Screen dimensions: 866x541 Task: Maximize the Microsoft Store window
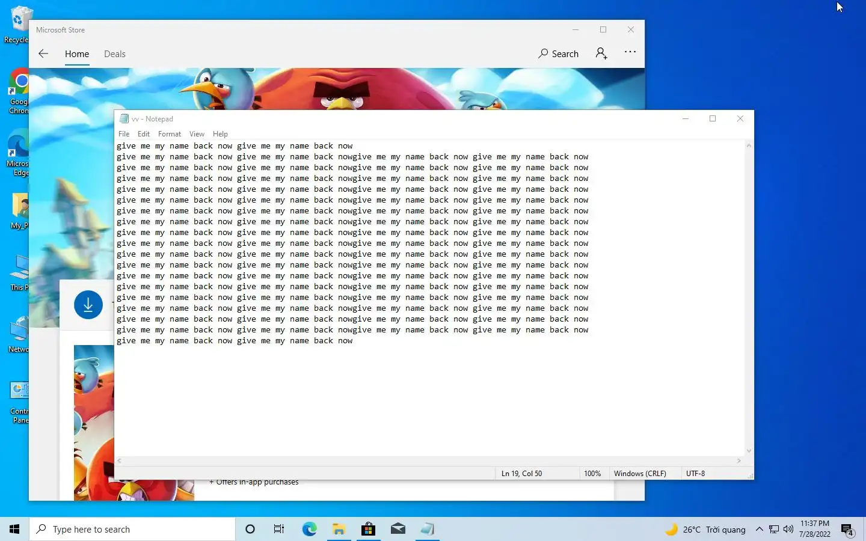(x=603, y=29)
